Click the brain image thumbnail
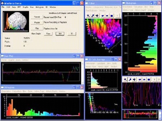 click(x=16, y=21)
